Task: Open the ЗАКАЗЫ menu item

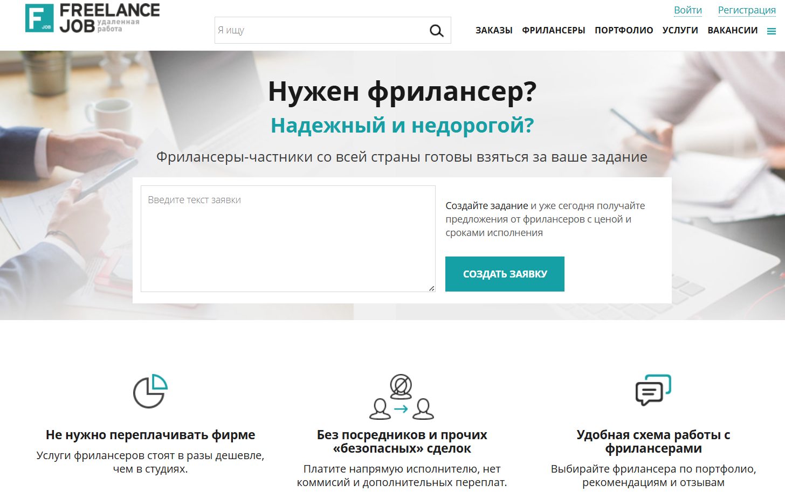Action: pyautogui.click(x=494, y=31)
